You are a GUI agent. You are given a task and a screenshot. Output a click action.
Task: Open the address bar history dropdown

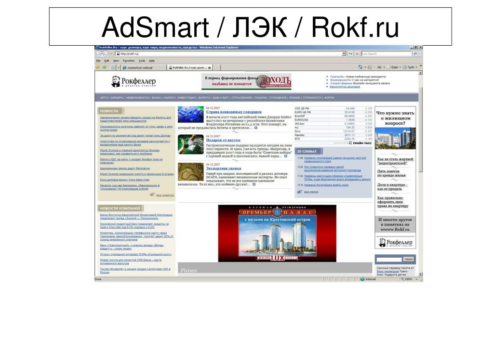tap(344, 54)
